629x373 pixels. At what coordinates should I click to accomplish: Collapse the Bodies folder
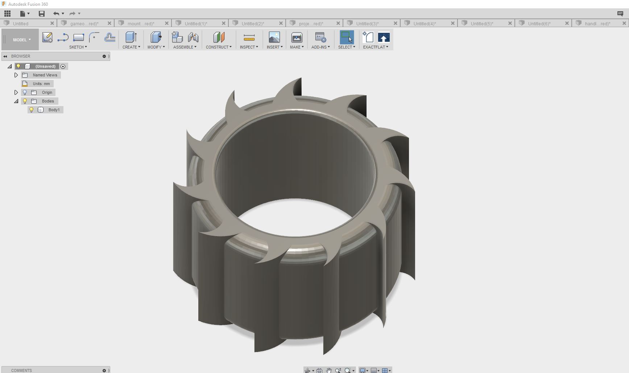(x=16, y=101)
